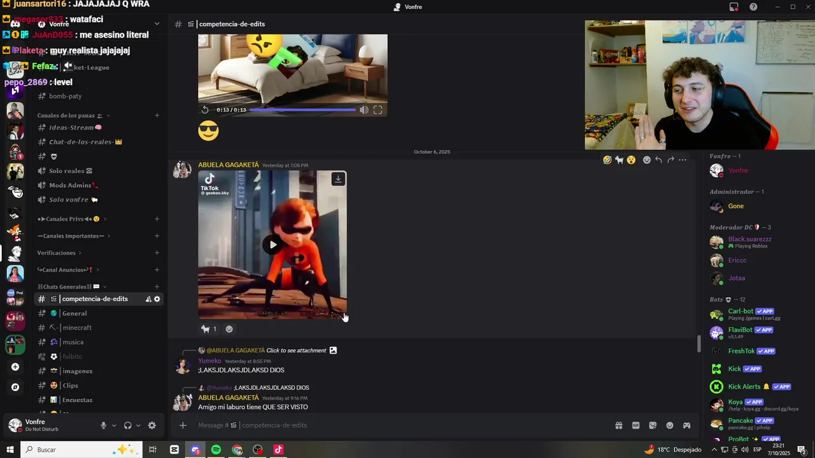Replay the finished bedroom video
Image resolution: width=815 pixels, height=458 pixels.
tap(205, 110)
